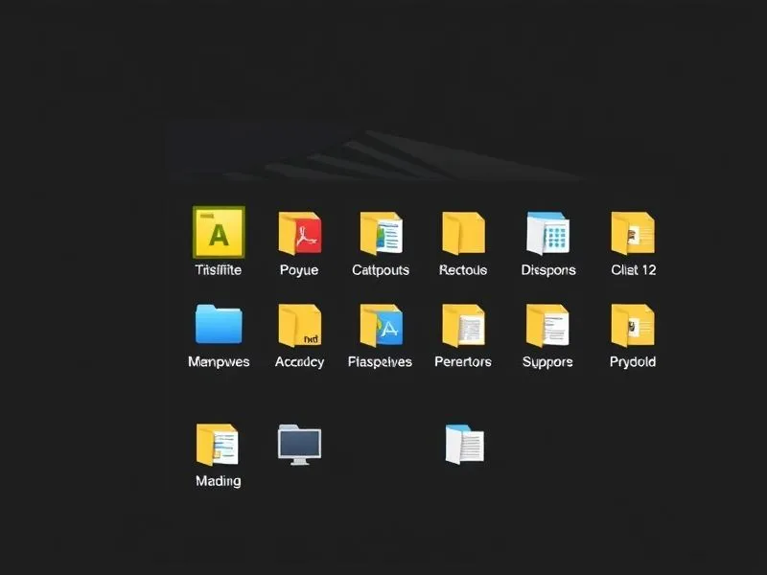Viewport: 767px width, 575px height.
Task: Click the 'Flaspeives' text label
Action: coord(380,362)
